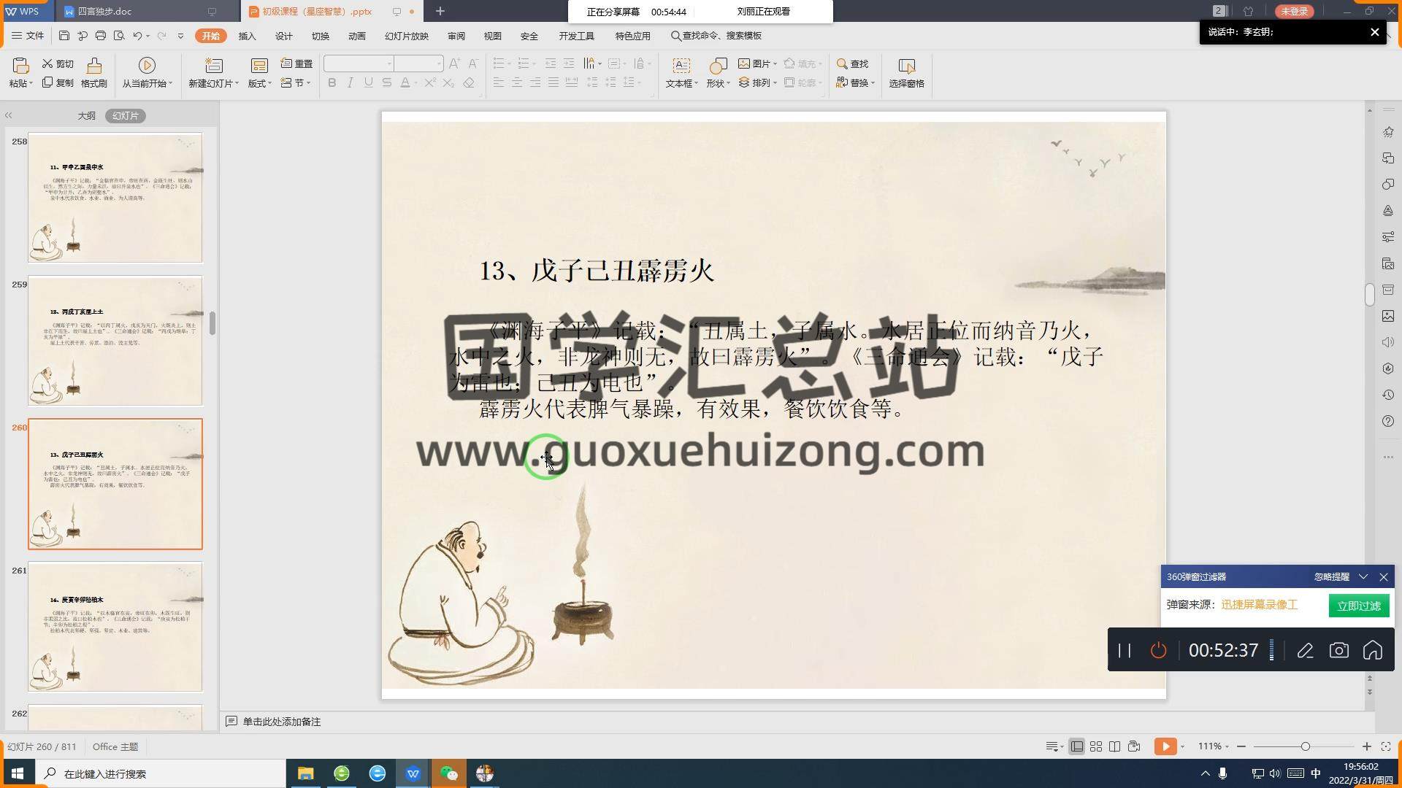Image resolution: width=1402 pixels, height=788 pixels.
Task: Click the green 立即过滤 button
Action: (x=1358, y=606)
